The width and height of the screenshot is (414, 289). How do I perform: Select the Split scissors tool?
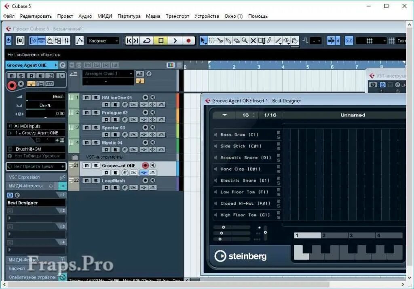point(220,41)
